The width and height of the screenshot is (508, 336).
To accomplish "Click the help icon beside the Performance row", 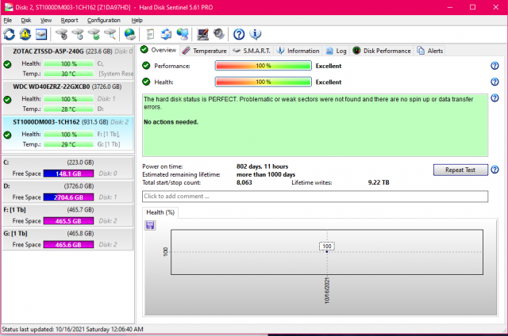I will (495, 66).
